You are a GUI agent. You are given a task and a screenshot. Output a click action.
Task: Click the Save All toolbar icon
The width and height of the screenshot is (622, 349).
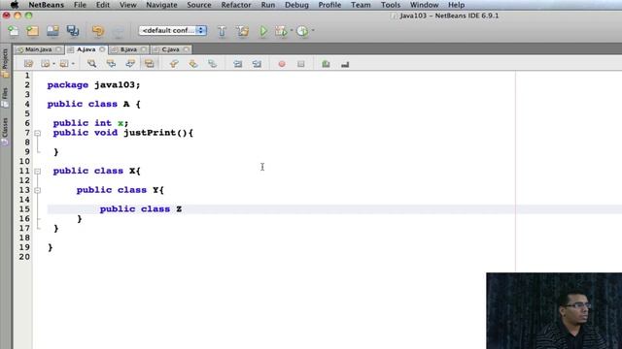pos(73,31)
